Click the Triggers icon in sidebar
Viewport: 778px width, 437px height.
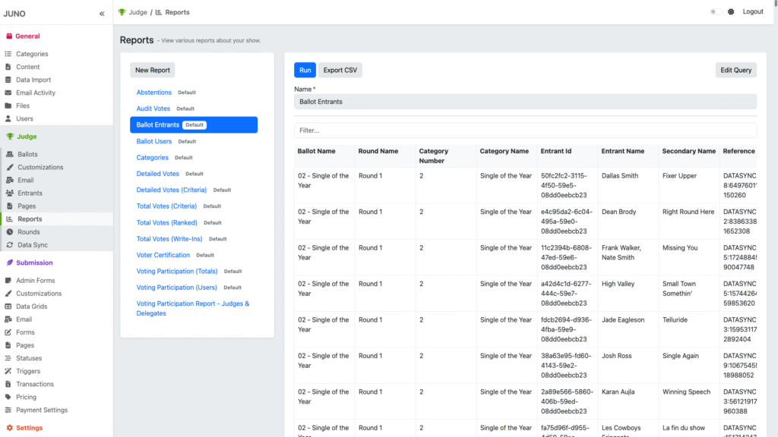[8, 371]
